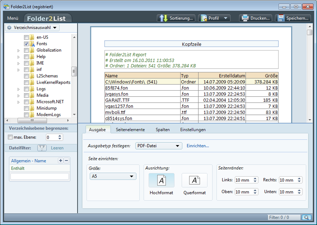Check the Media folder checkbox

click(x=26, y=95)
